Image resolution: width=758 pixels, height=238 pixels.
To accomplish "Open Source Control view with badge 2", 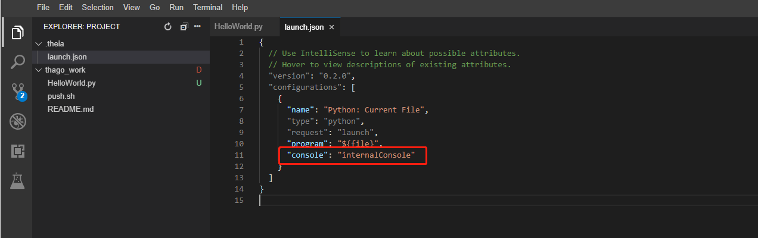I will coord(18,92).
